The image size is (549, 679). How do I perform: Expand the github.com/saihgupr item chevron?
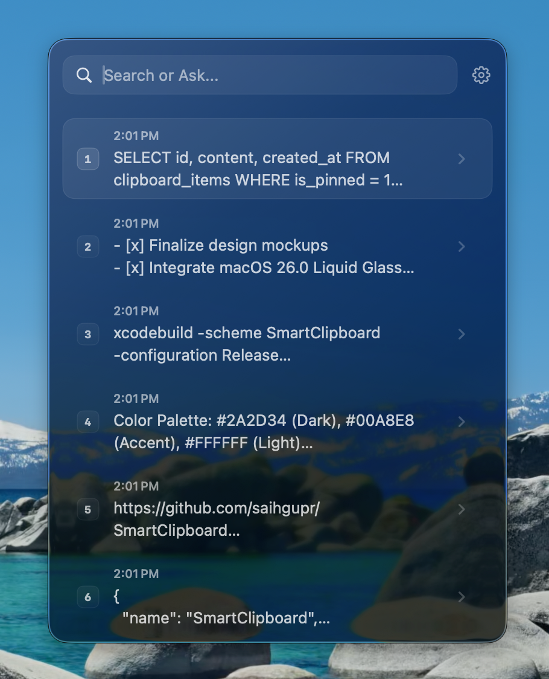tap(462, 509)
